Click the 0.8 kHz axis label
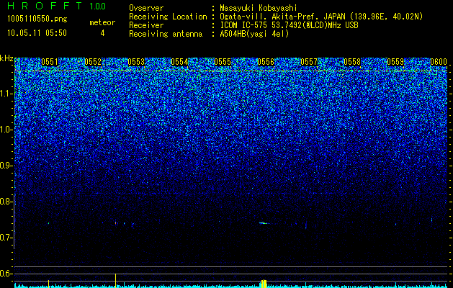Viewport: 453px width, 288px height. point(6,202)
